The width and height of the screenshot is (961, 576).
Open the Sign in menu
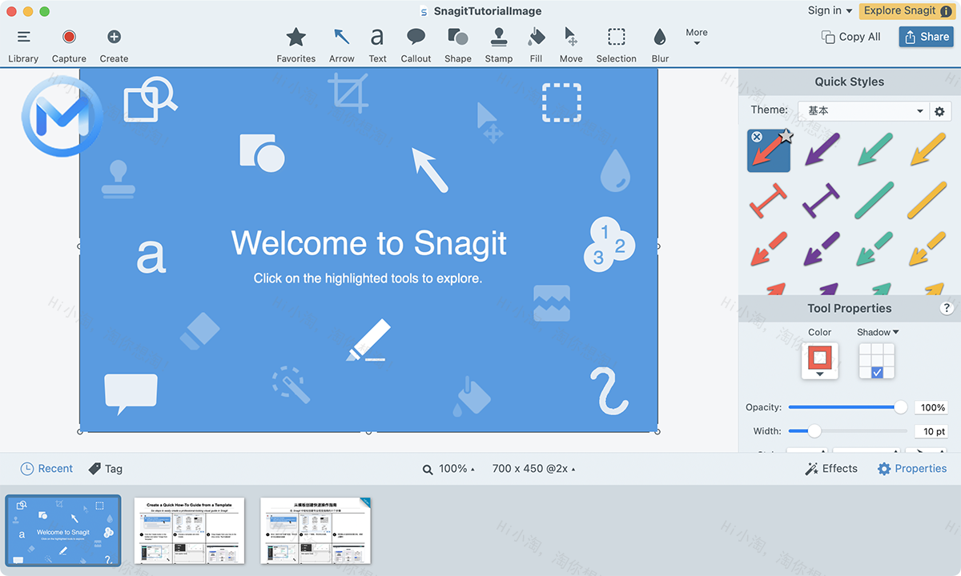click(829, 10)
